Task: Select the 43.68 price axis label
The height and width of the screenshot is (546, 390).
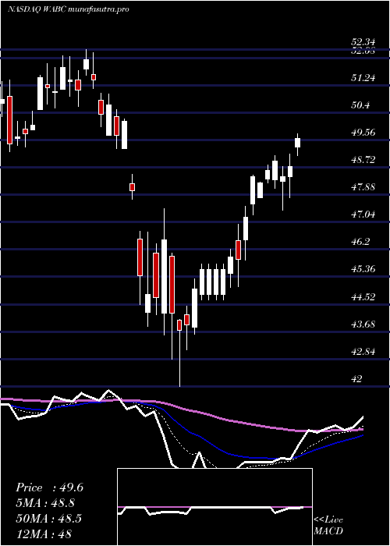Action: coord(363,324)
